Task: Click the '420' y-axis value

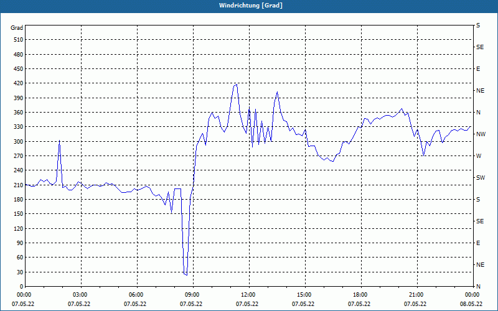Action: [x=19, y=83]
